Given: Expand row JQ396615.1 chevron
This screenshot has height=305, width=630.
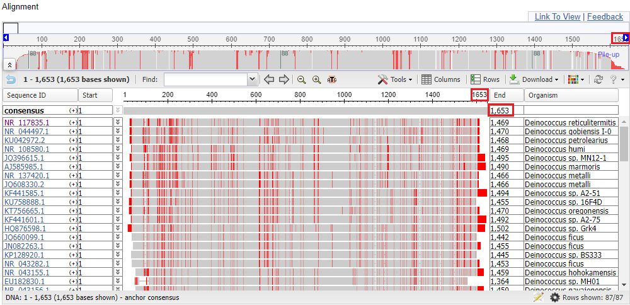Looking at the screenshot, I should [x=118, y=158].
